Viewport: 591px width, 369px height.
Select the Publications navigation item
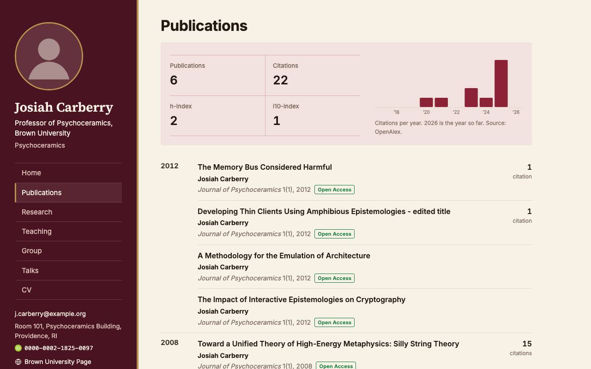[x=68, y=192]
